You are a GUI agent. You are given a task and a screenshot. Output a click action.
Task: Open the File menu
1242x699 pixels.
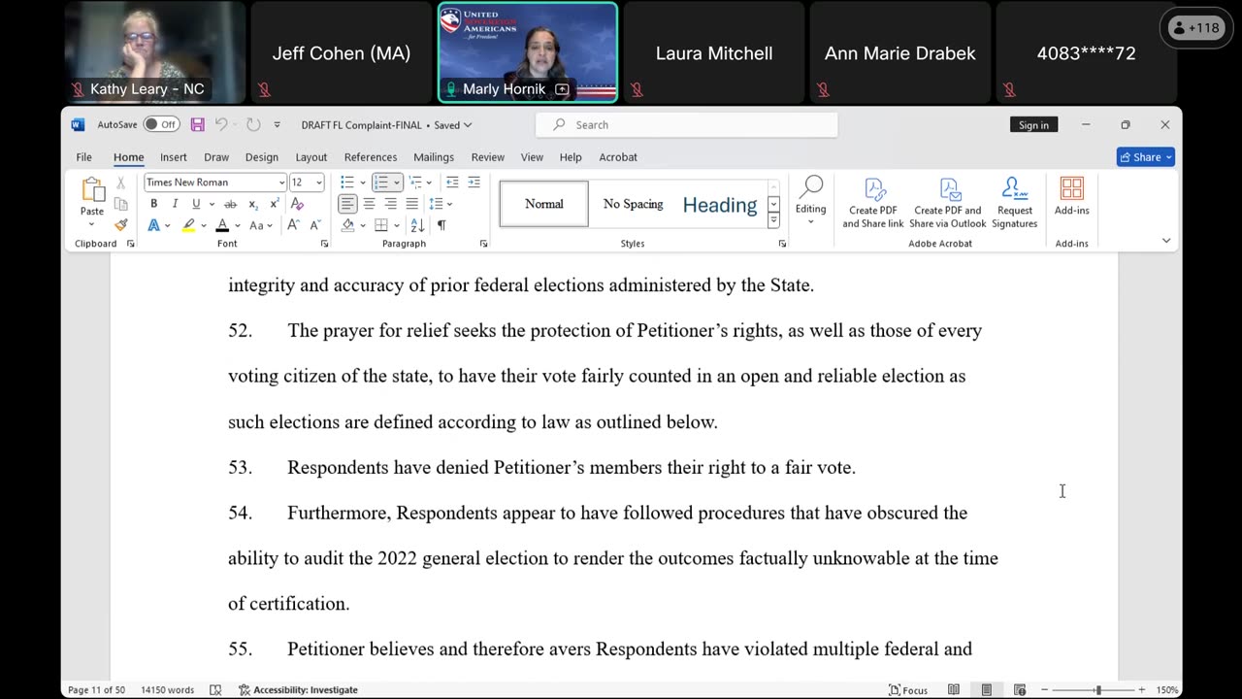coord(84,157)
